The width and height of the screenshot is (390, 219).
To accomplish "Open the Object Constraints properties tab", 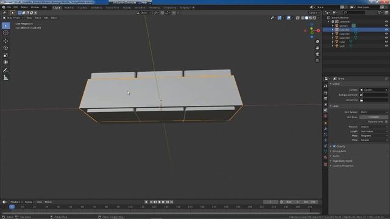I will click(325, 146).
